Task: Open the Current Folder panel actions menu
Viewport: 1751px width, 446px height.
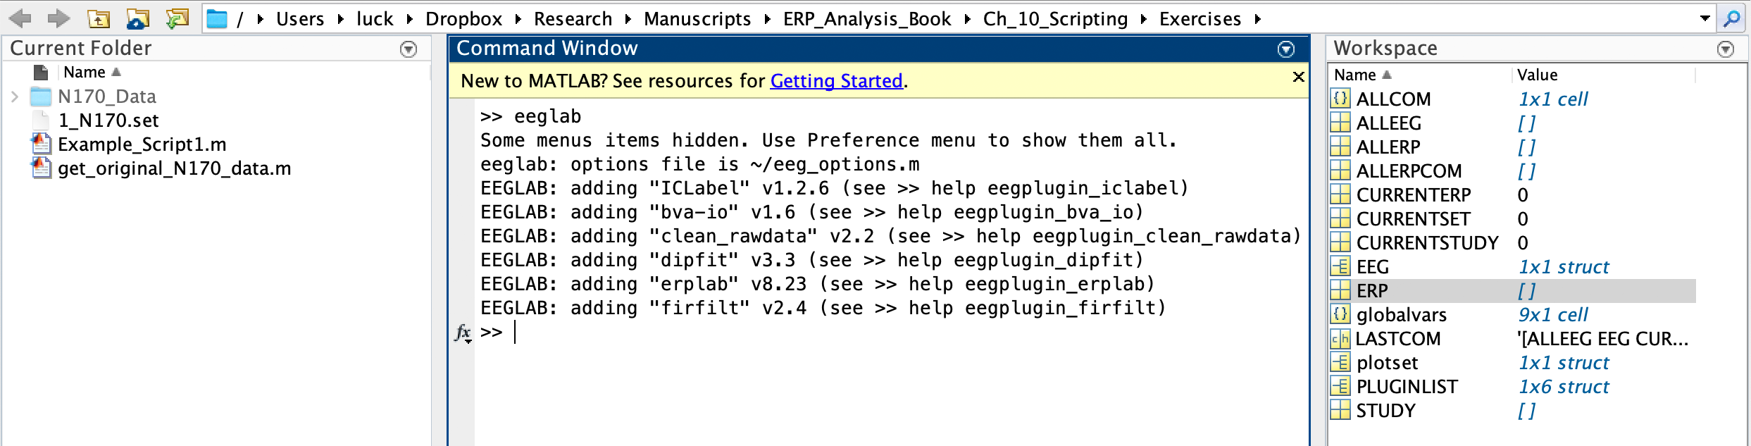Action: 409,49
